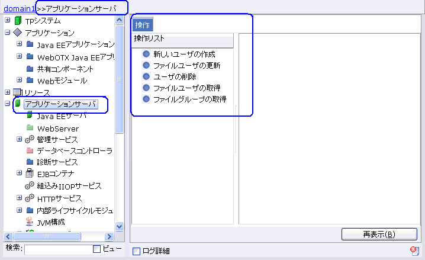Screen dimensions: 425x260
Task: Toggle the ビュー checkbox
Action: tap(97, 249)
